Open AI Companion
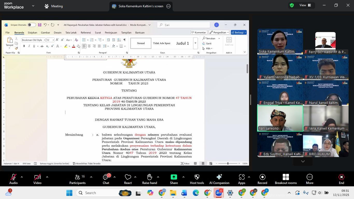354x199 pixels. [219, 177]
